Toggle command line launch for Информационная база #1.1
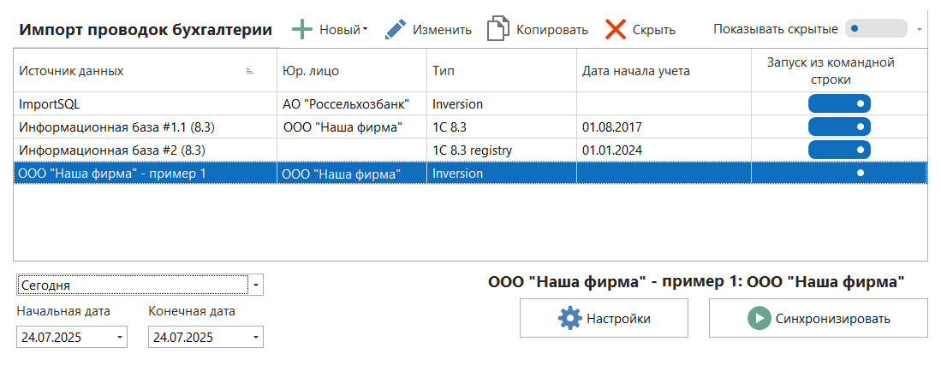941x365 pixels. pos(839,127)
